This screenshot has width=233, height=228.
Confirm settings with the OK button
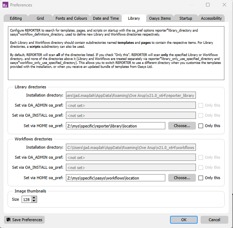point(184,219)
